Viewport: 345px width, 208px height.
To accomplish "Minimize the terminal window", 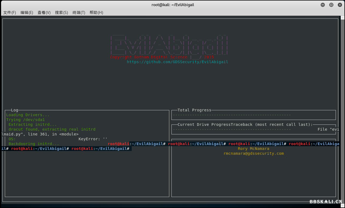I will [x=323, y=5].
